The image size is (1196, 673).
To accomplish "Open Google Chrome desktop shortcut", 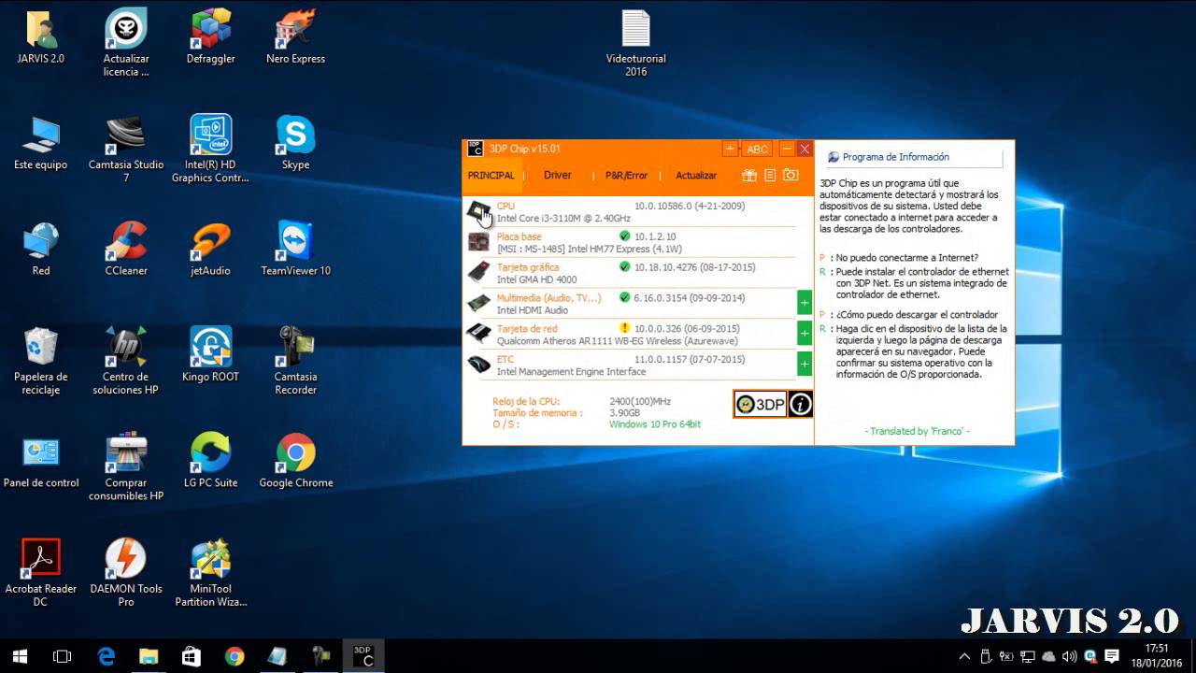I will tap(295, 462).
